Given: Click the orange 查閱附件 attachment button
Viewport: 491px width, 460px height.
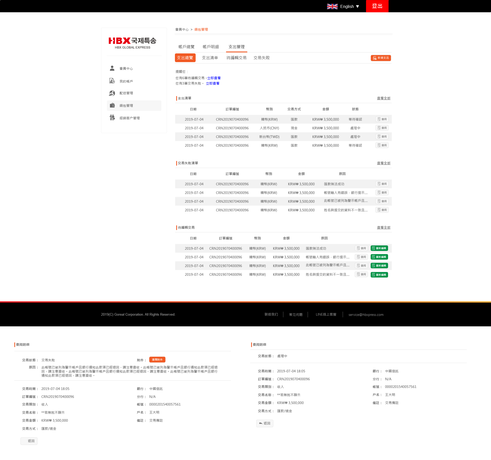Looking at the screenshot, I should 157,360.
